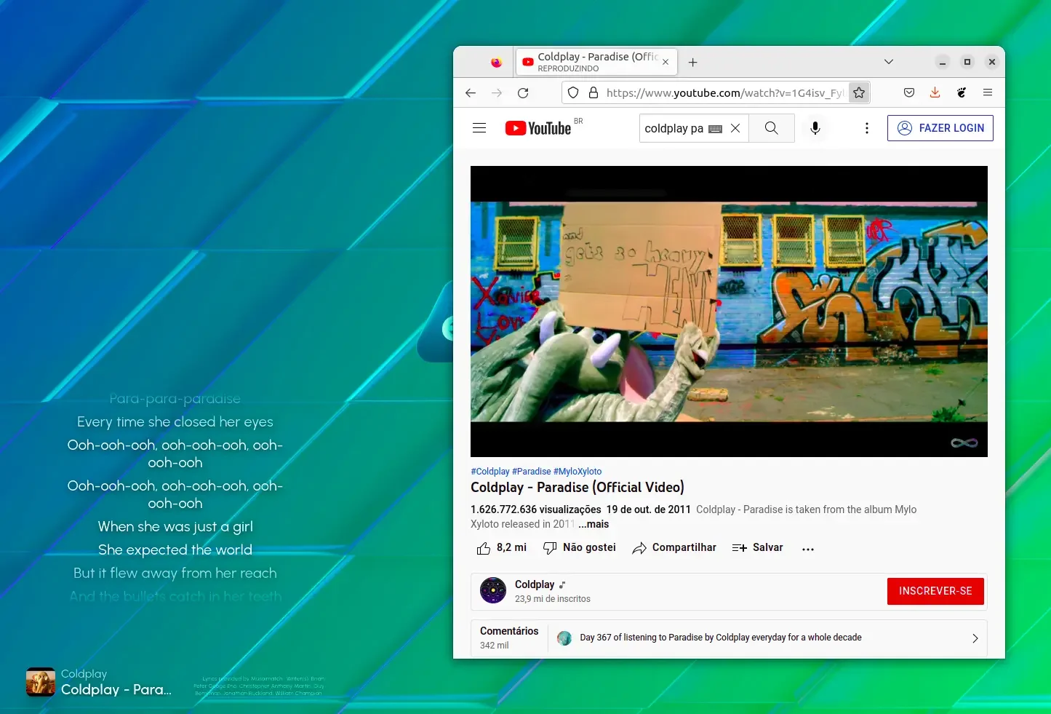Click 23,9 mi de inscritos text
Viewport: 1051px width, 714px height.
click(x=553, y=599)
